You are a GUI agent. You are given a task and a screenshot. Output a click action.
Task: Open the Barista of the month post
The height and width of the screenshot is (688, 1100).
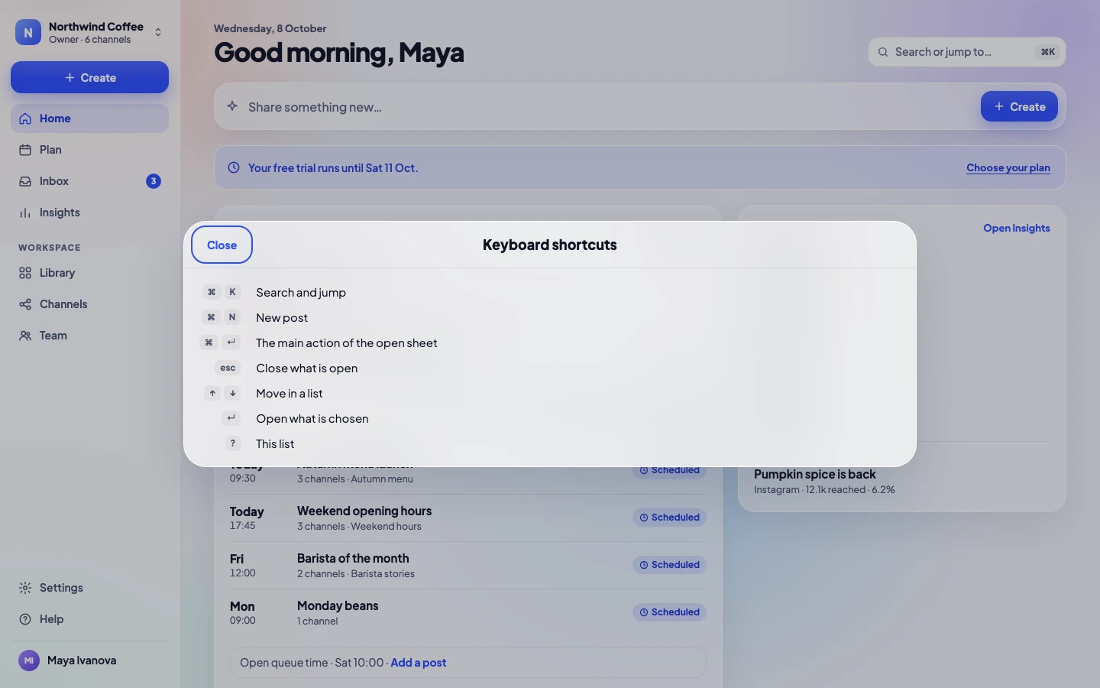point(467,565)
